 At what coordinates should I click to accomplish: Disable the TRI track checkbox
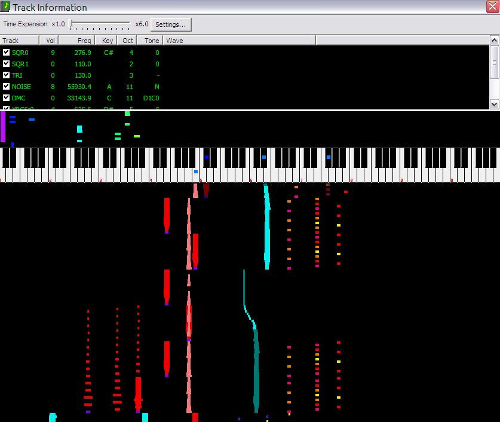pos(7,75)
